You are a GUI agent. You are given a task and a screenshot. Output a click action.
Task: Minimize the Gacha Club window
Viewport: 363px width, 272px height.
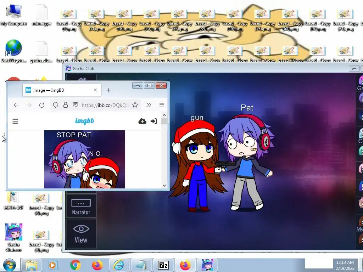click(x=354, y=69)
